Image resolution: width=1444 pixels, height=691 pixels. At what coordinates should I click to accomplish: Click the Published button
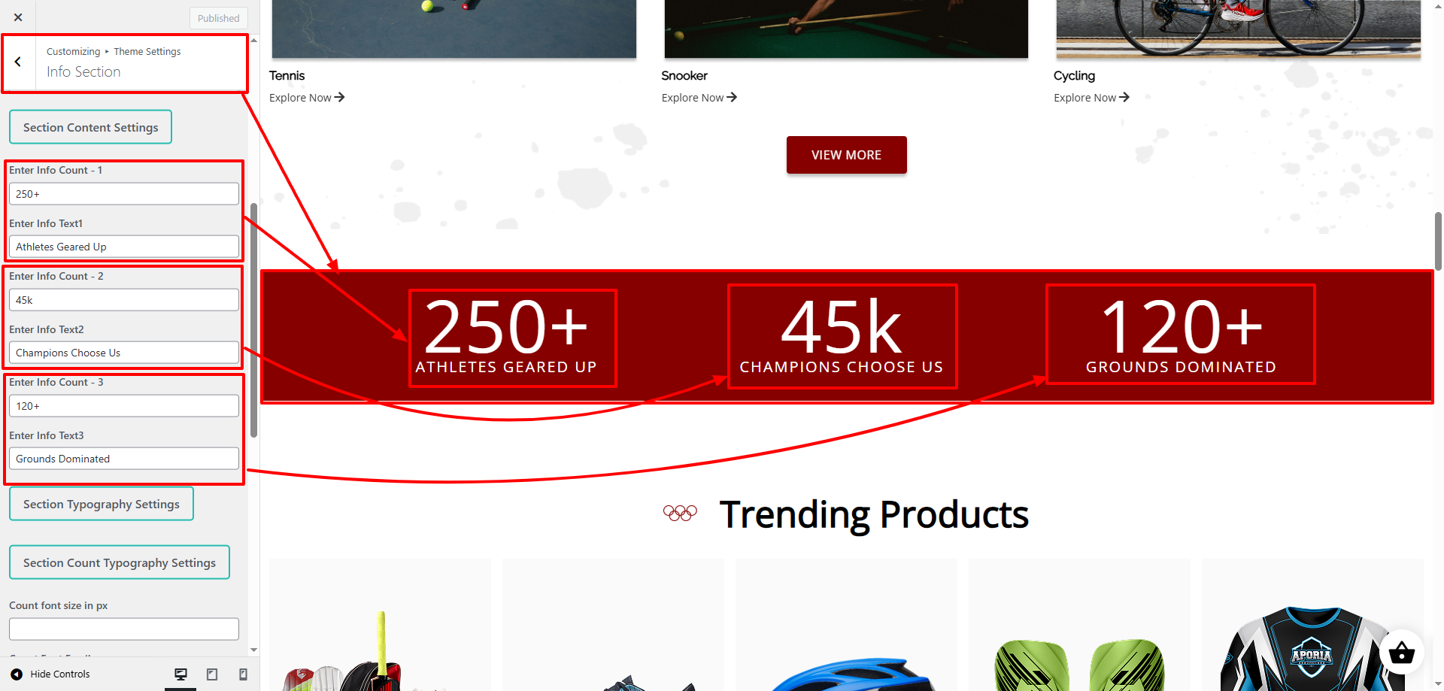coord(219,18)
